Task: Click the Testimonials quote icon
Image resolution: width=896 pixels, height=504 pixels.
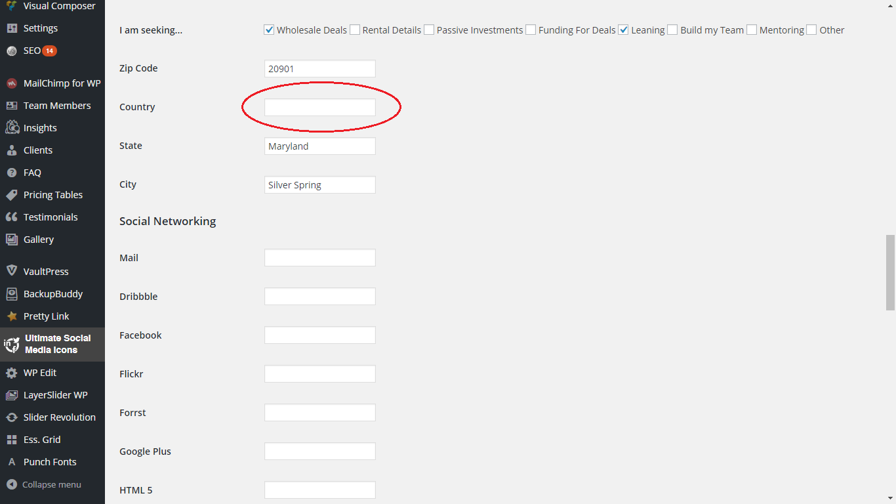Action: (x=11, y=217)
